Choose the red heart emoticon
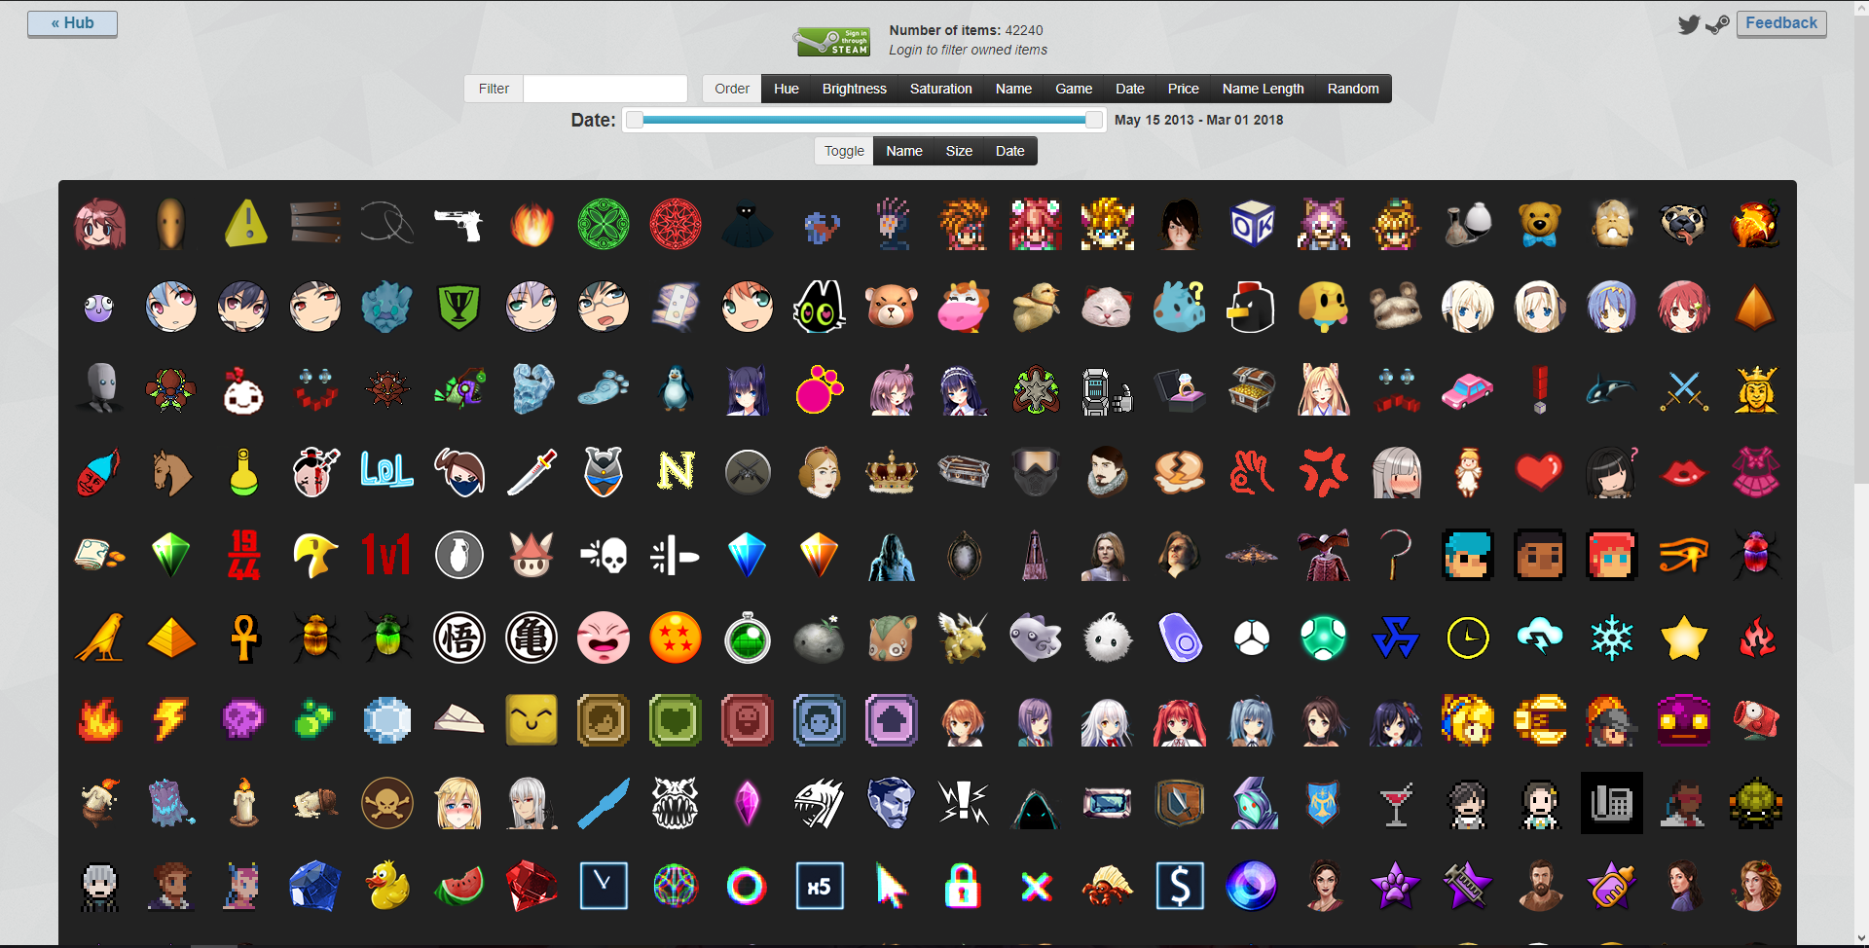This screenshot has width=1869, height=948. tap(1540, 473)
